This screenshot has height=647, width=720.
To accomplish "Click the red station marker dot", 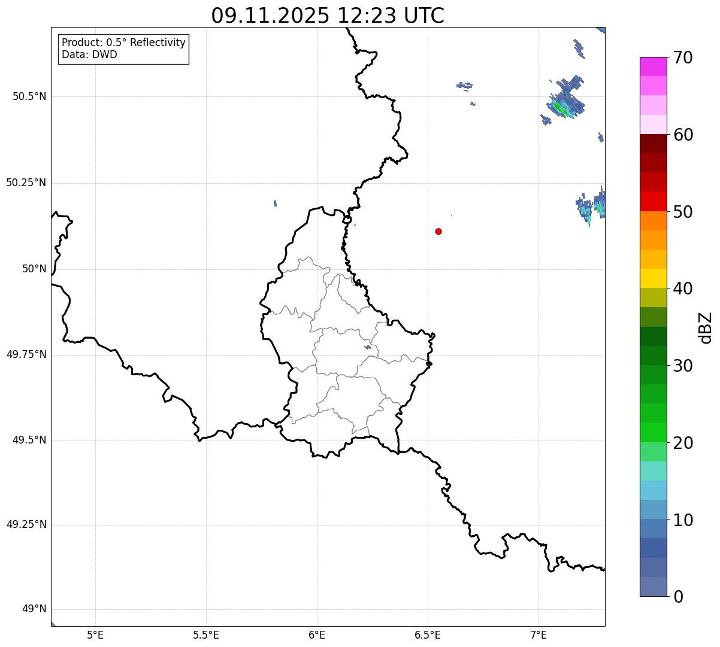I will [438, 231].
